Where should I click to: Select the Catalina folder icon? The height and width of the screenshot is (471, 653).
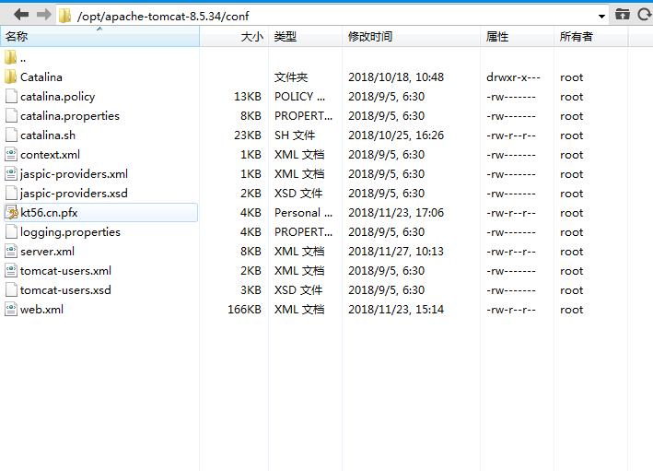[11, 77]
